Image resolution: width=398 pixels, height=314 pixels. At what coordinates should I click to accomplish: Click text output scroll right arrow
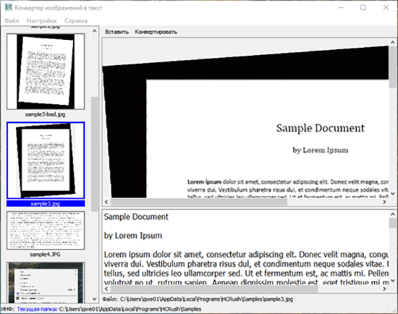pos(385,289)
